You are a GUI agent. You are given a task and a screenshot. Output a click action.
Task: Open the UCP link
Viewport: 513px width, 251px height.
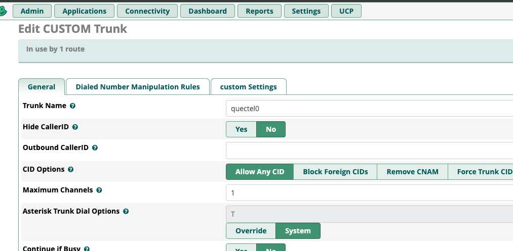[x=346, y=11]
